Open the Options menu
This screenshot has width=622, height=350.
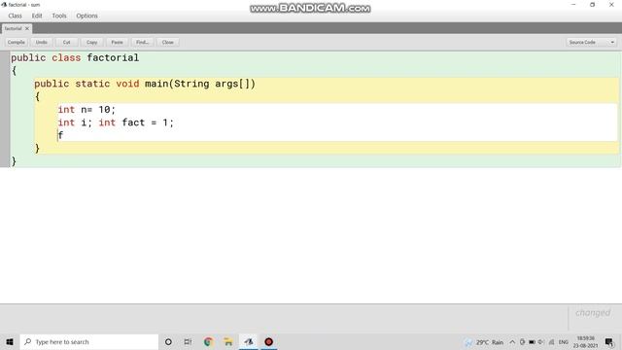(x=86, y=16)
